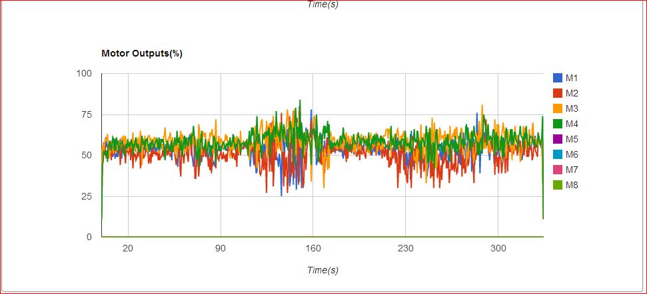Click the 20 tick on the time axis
This screenshot has width=647, height=294.
[128, 249]
